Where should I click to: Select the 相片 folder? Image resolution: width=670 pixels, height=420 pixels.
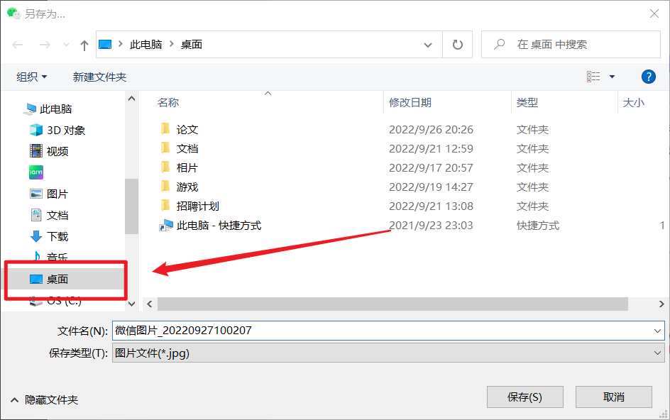(187, 168)
